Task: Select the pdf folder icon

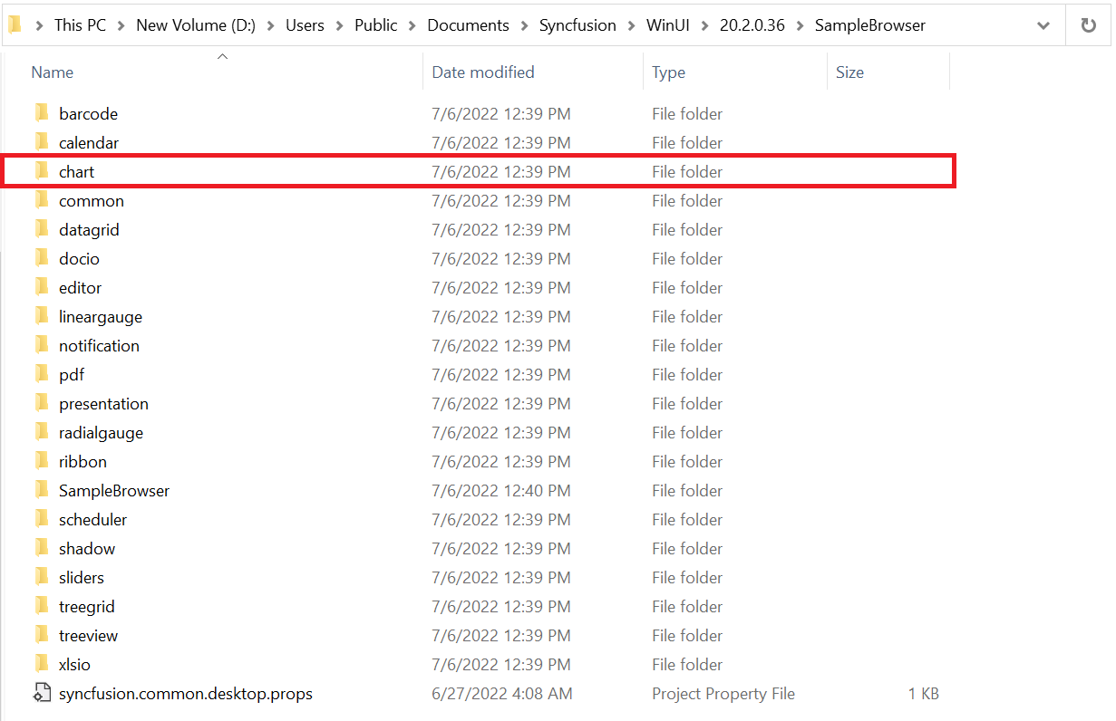Action: 42,374
